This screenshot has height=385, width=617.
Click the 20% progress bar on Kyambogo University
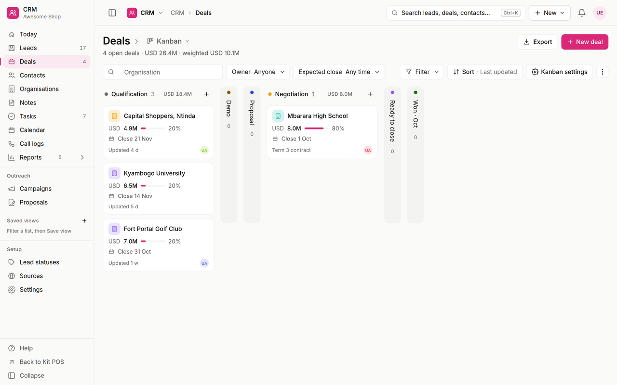[153, 186]
